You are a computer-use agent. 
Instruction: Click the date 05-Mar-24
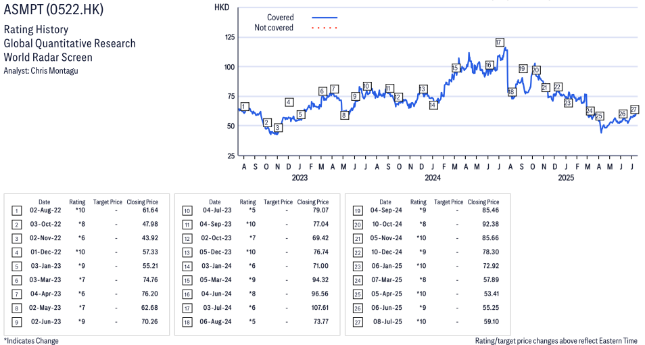(x=216, y=280)
